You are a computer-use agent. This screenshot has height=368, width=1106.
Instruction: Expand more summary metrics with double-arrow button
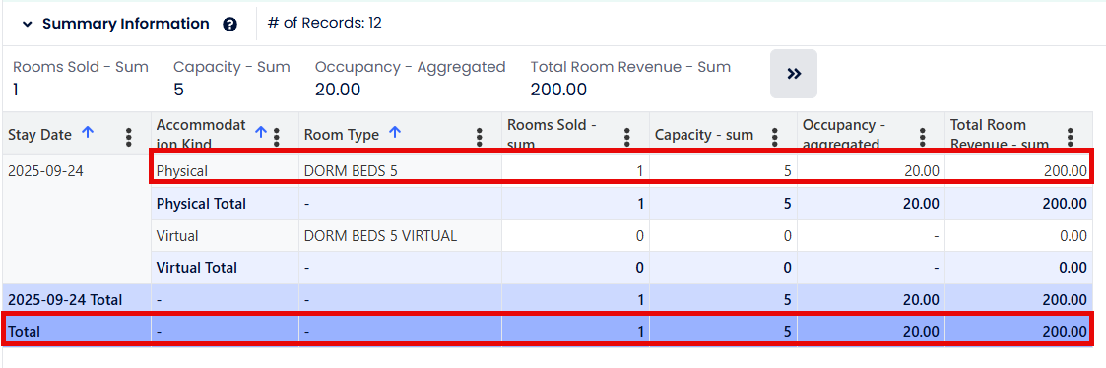tap(794, 74)
